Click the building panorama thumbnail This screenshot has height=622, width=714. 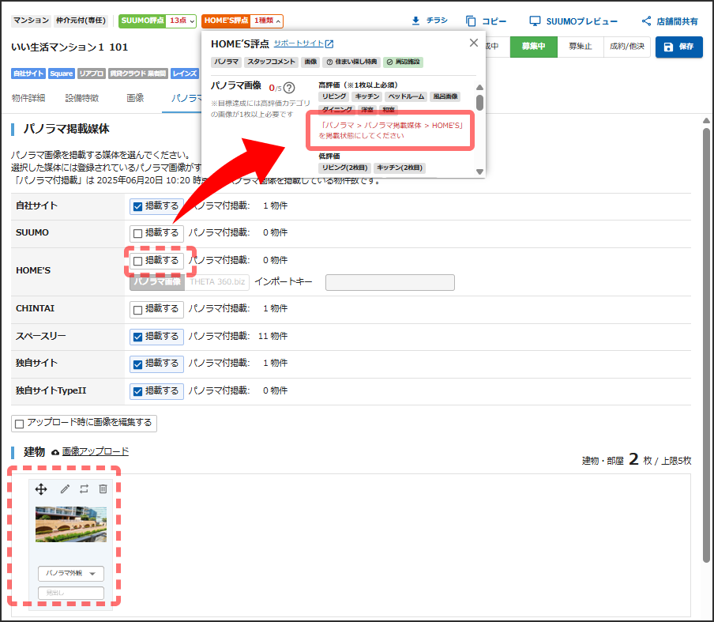point(71,524)
